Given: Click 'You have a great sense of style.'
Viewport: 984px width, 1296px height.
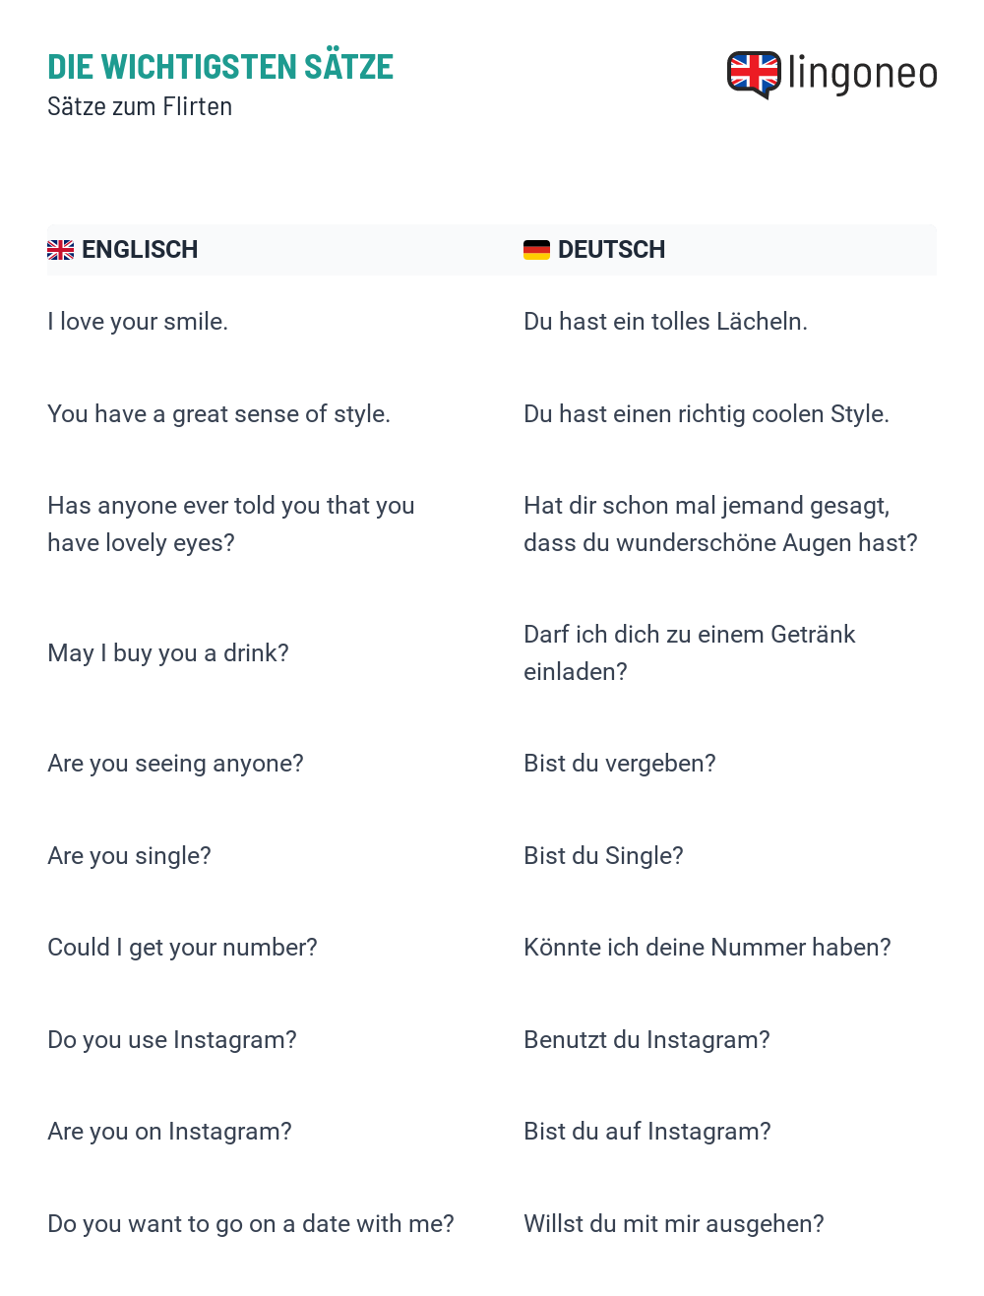Looking at the screenshot, I should pyautogui.click(x=218, y=414).
